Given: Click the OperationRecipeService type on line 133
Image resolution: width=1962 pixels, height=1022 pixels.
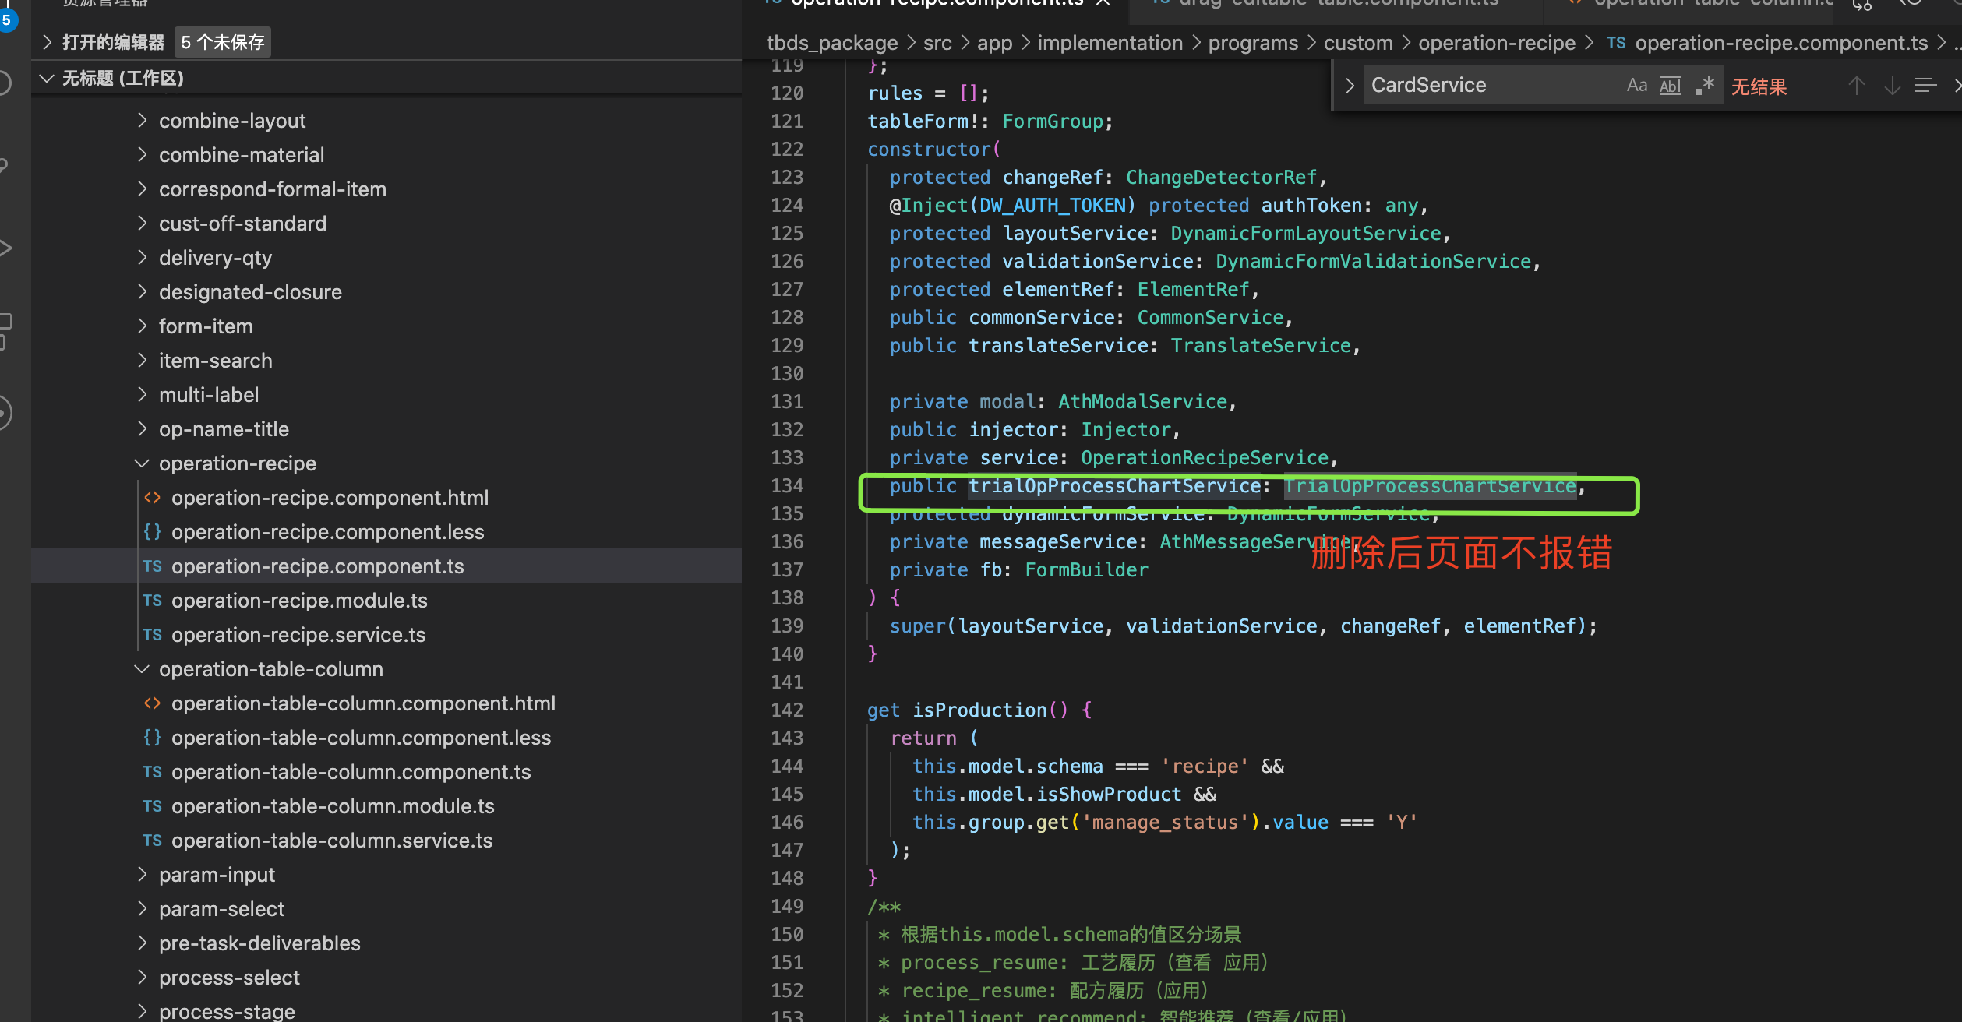Looking at the screenshot, I should pos(1204,457).
